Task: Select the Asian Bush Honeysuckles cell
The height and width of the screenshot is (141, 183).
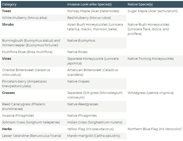Action: [95, 27]
